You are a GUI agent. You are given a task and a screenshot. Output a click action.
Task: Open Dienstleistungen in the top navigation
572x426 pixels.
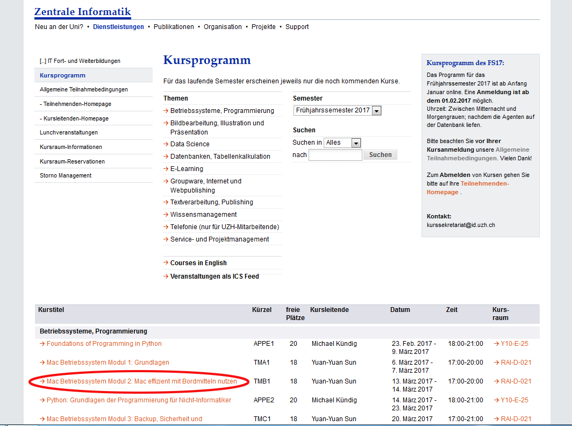pos(118,27)
